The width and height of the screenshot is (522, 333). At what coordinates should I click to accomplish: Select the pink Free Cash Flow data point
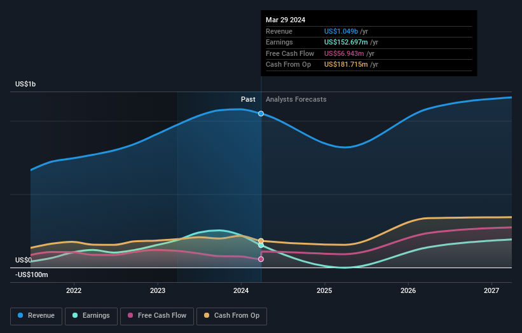(x=261, y=259)
